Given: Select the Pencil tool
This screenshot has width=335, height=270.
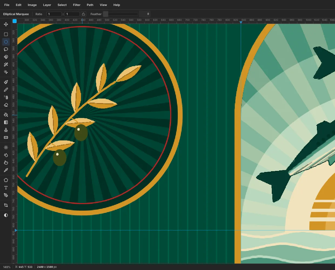Looking at the screenshot, I should 6,90.
